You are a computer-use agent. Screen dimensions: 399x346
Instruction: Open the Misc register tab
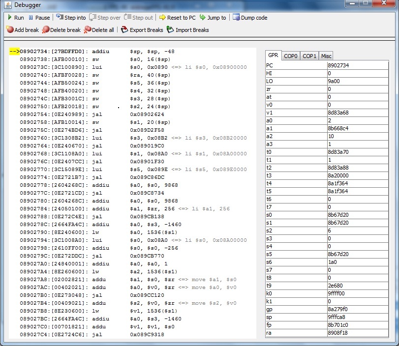point(326,56)
